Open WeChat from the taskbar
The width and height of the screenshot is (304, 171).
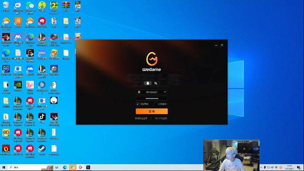pyautogui.click(x=73, y=167)
